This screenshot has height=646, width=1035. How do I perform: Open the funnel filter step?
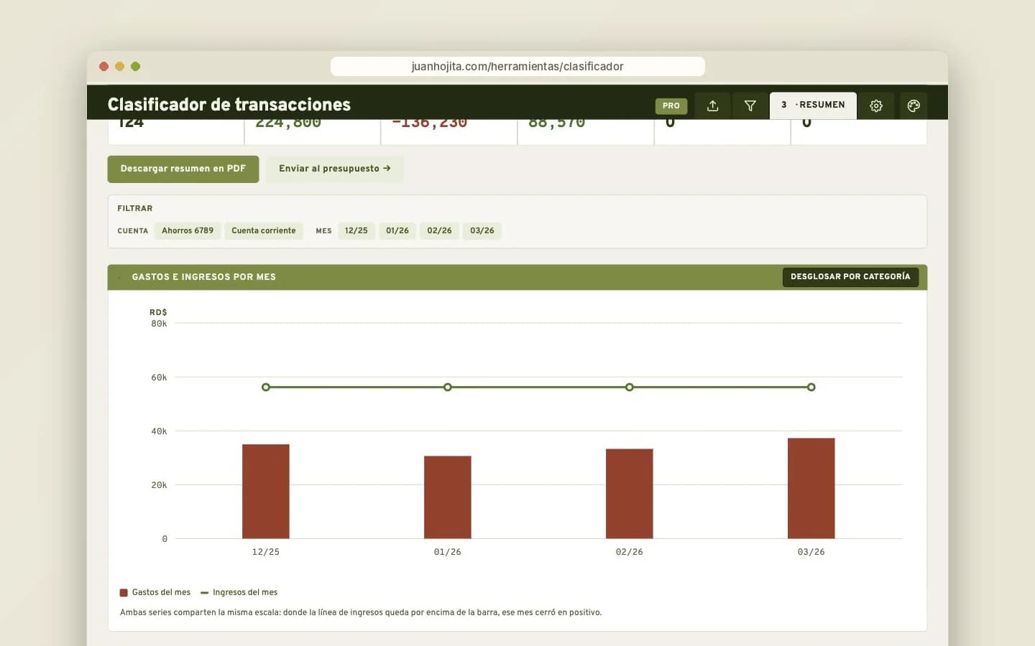750,106
